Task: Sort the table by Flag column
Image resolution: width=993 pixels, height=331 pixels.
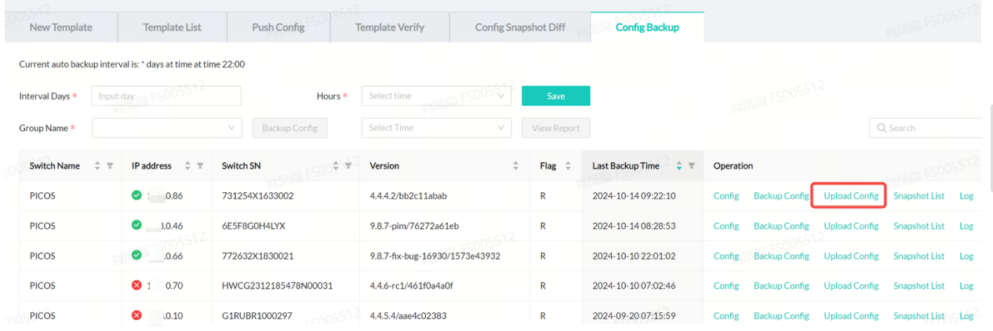Action: (x=568, y=165)
